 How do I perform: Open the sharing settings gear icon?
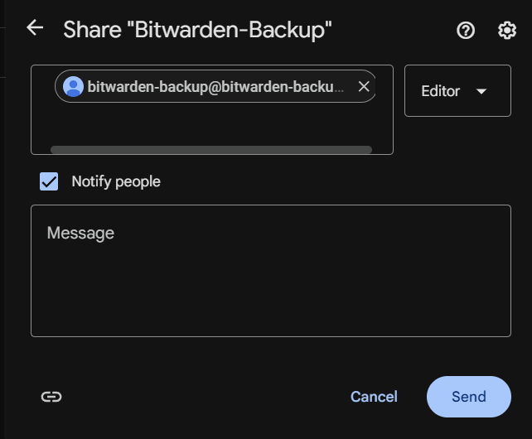[507, 31]
